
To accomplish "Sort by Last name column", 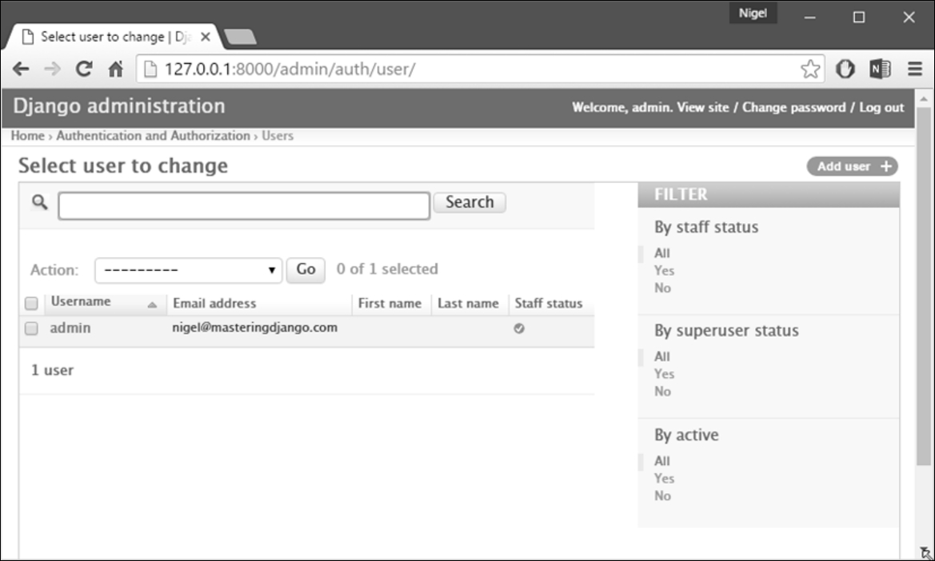I will (x=468, y=303).
